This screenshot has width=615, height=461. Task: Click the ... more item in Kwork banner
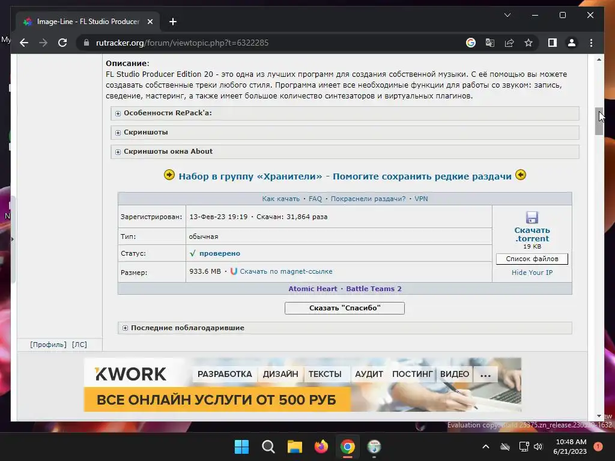(x=485, y=374)
